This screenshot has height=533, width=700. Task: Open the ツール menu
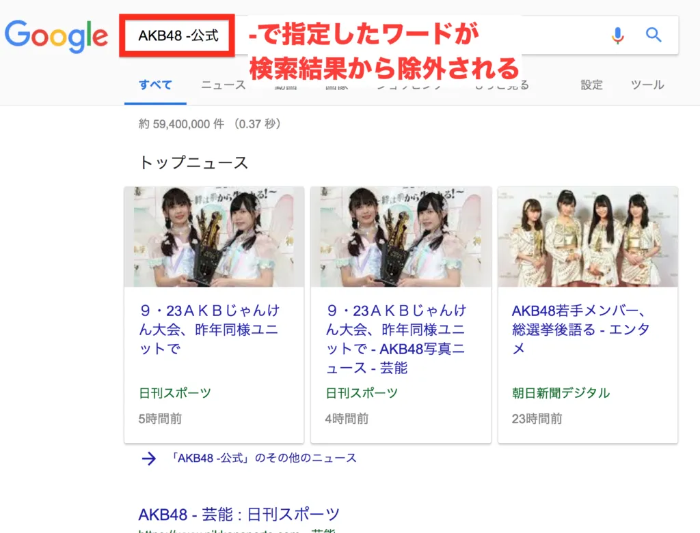click(647, 85)
